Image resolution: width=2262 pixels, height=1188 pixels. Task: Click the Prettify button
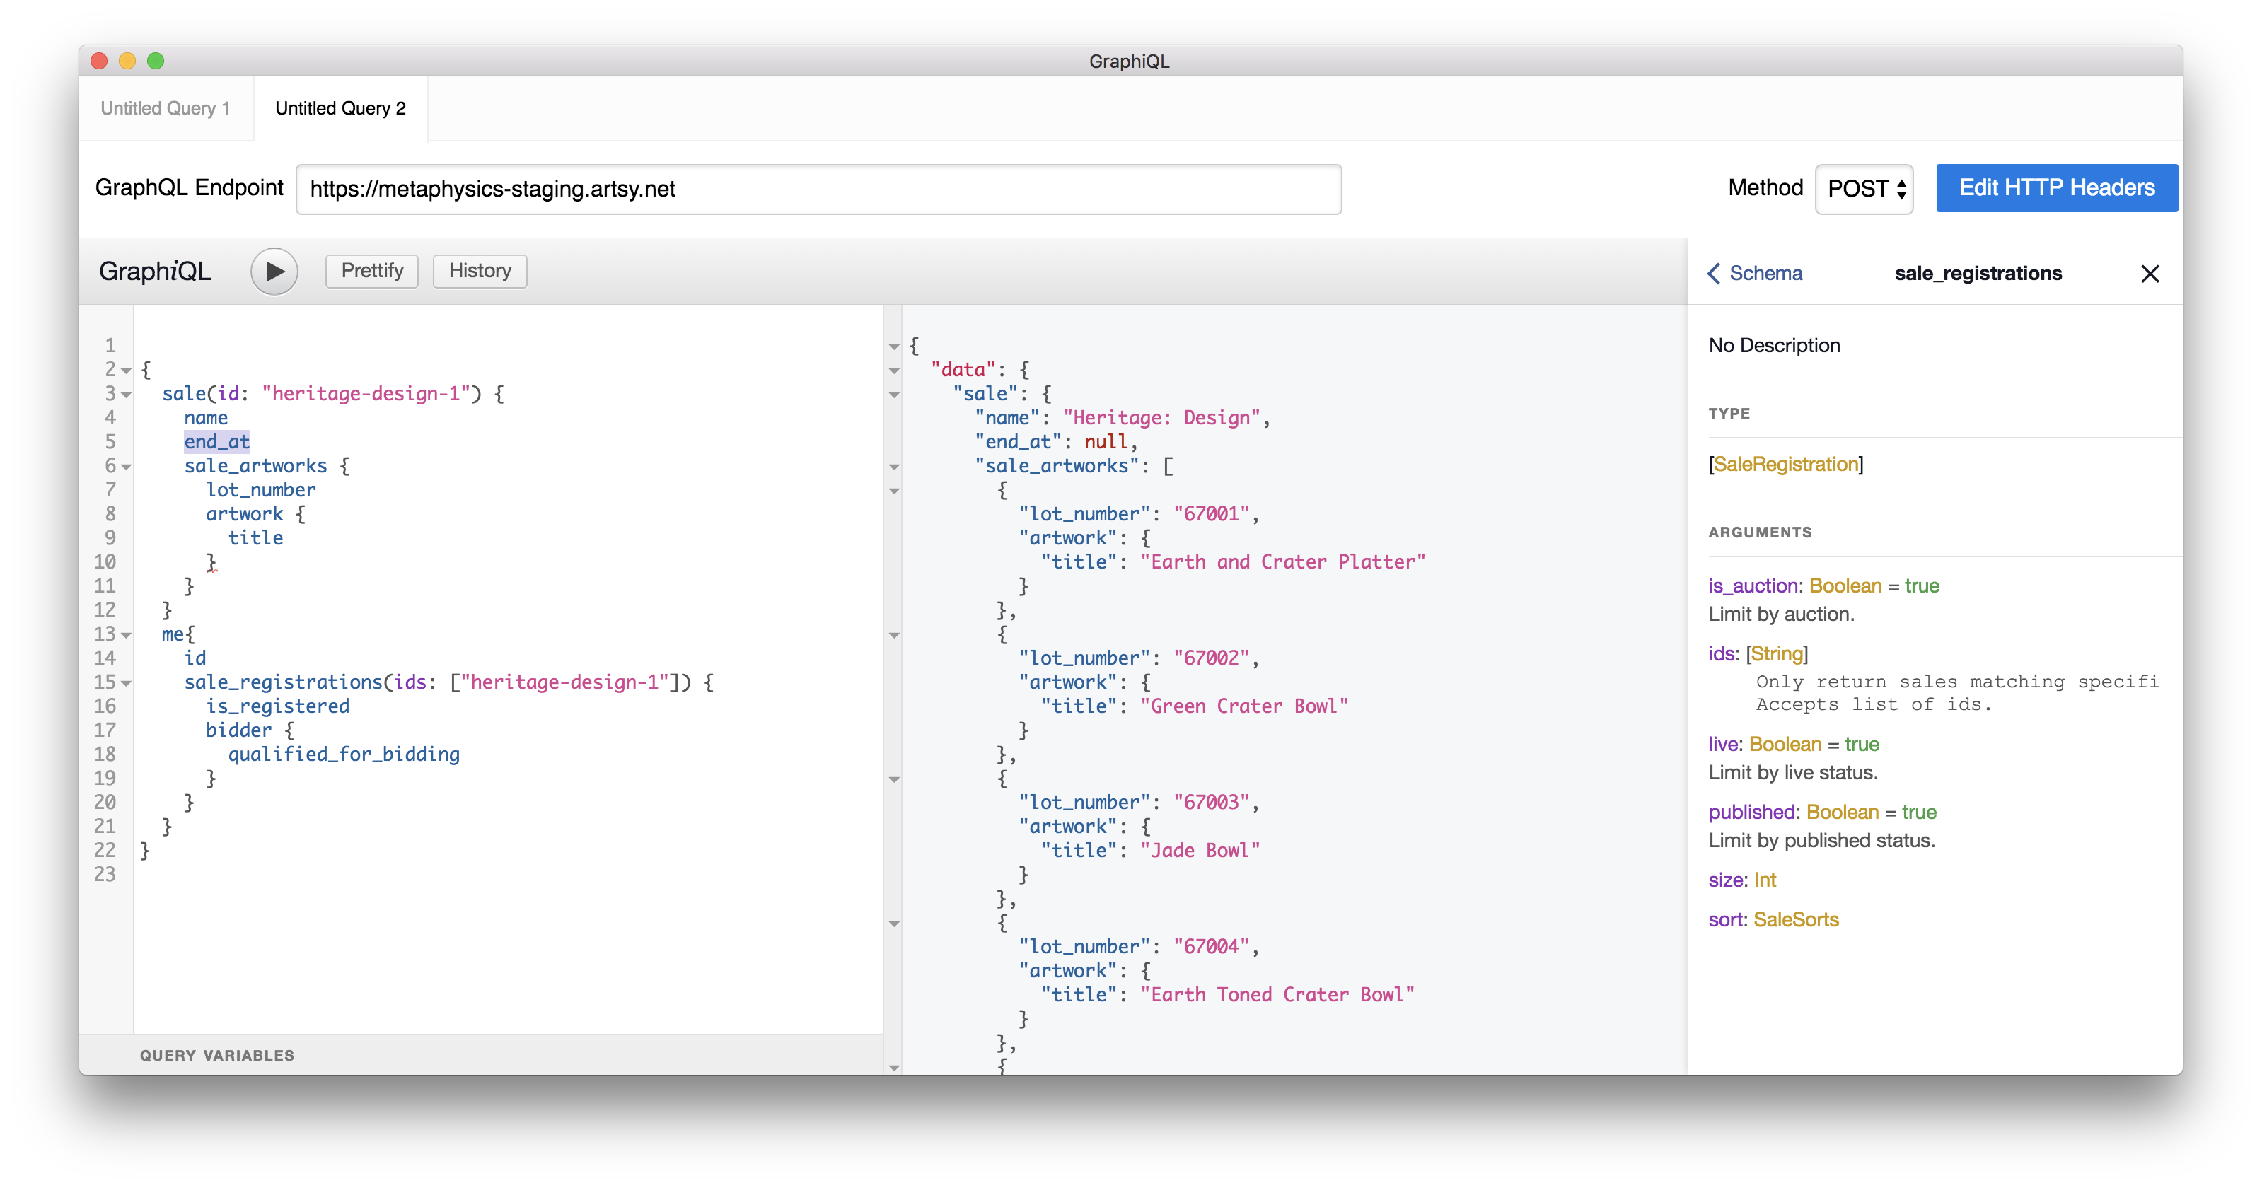[x=371, y=270]
